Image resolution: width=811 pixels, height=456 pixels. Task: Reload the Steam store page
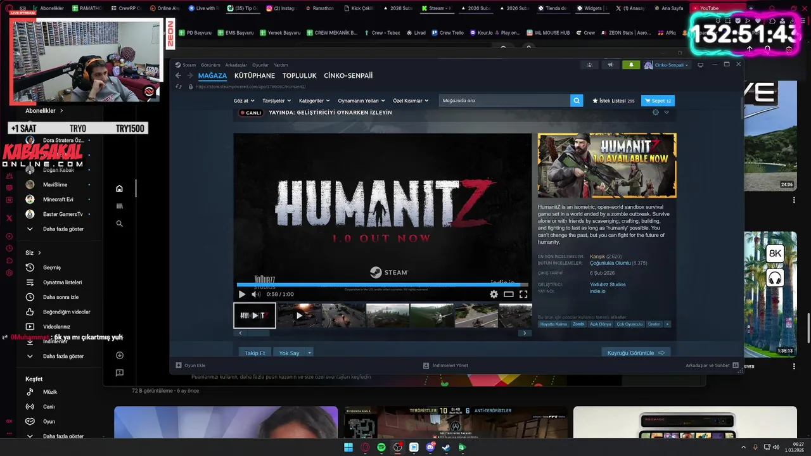[x=179, y=87]
